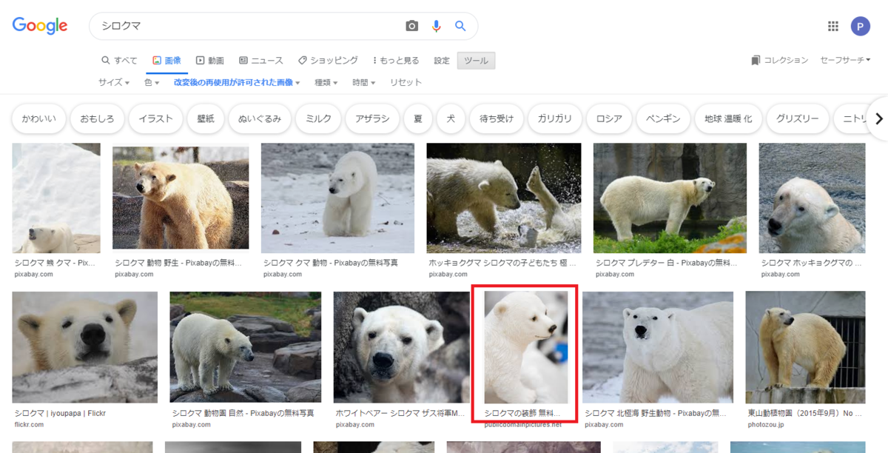Select アザラシ suggestion chip
Screen dimensions: 888x453
[x=372, y=118]
